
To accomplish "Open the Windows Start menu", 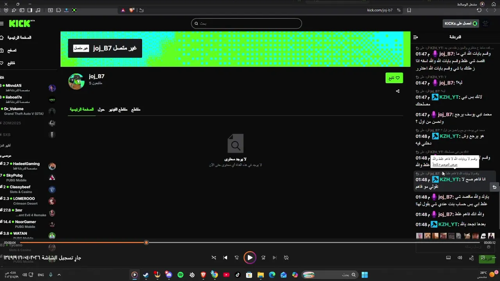I will [364, 275].
